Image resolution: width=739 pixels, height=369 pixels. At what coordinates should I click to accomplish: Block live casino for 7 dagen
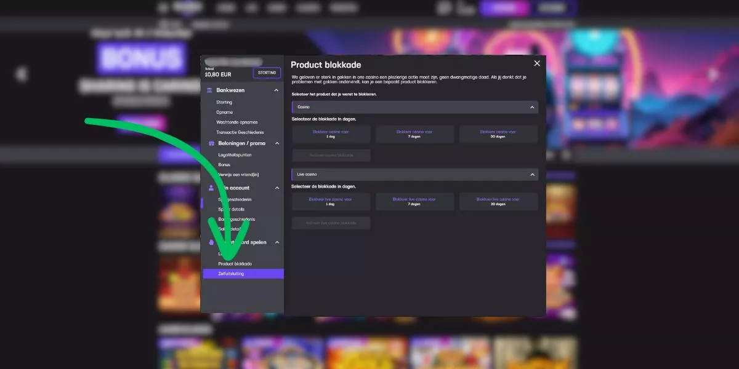coord(415,202)
